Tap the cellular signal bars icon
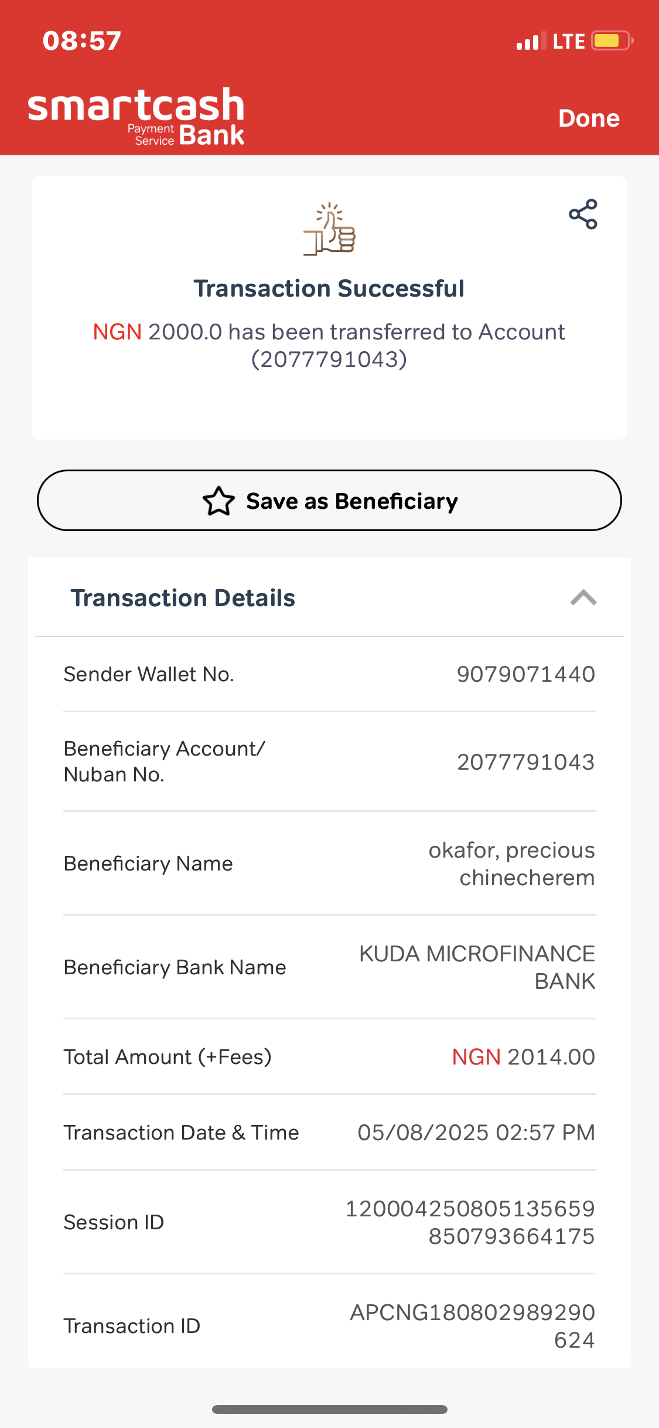This screenshot has width=659, height=1428. [x=531, y=42]
